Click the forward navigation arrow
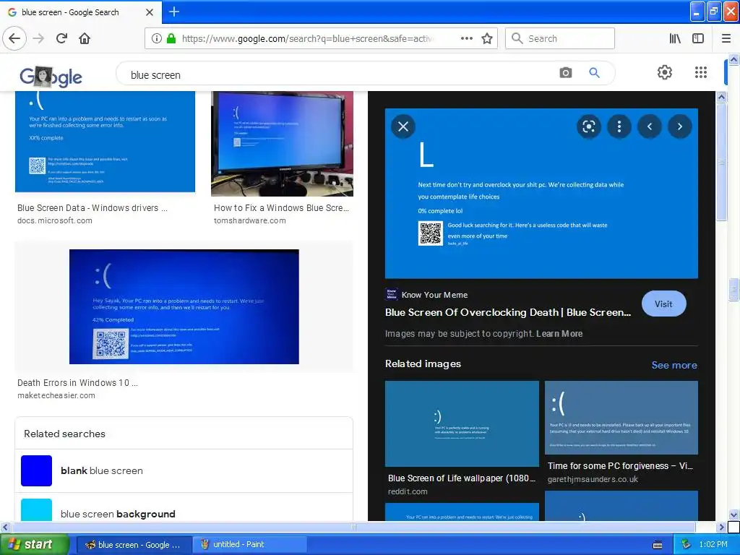This screenshot has height=555, width=740. 38,38
